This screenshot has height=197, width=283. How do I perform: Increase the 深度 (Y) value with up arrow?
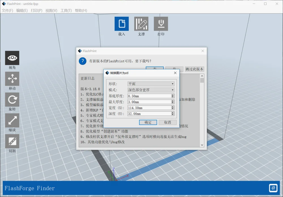click(173, 113)
